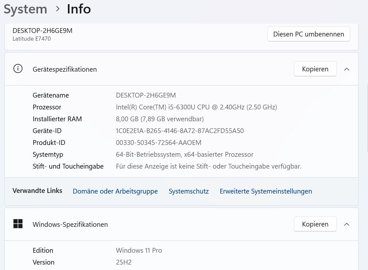Click the Intel Core i5-6300U processor value
The height and width of the screenshot is (270, 368).
click(196, 107)
